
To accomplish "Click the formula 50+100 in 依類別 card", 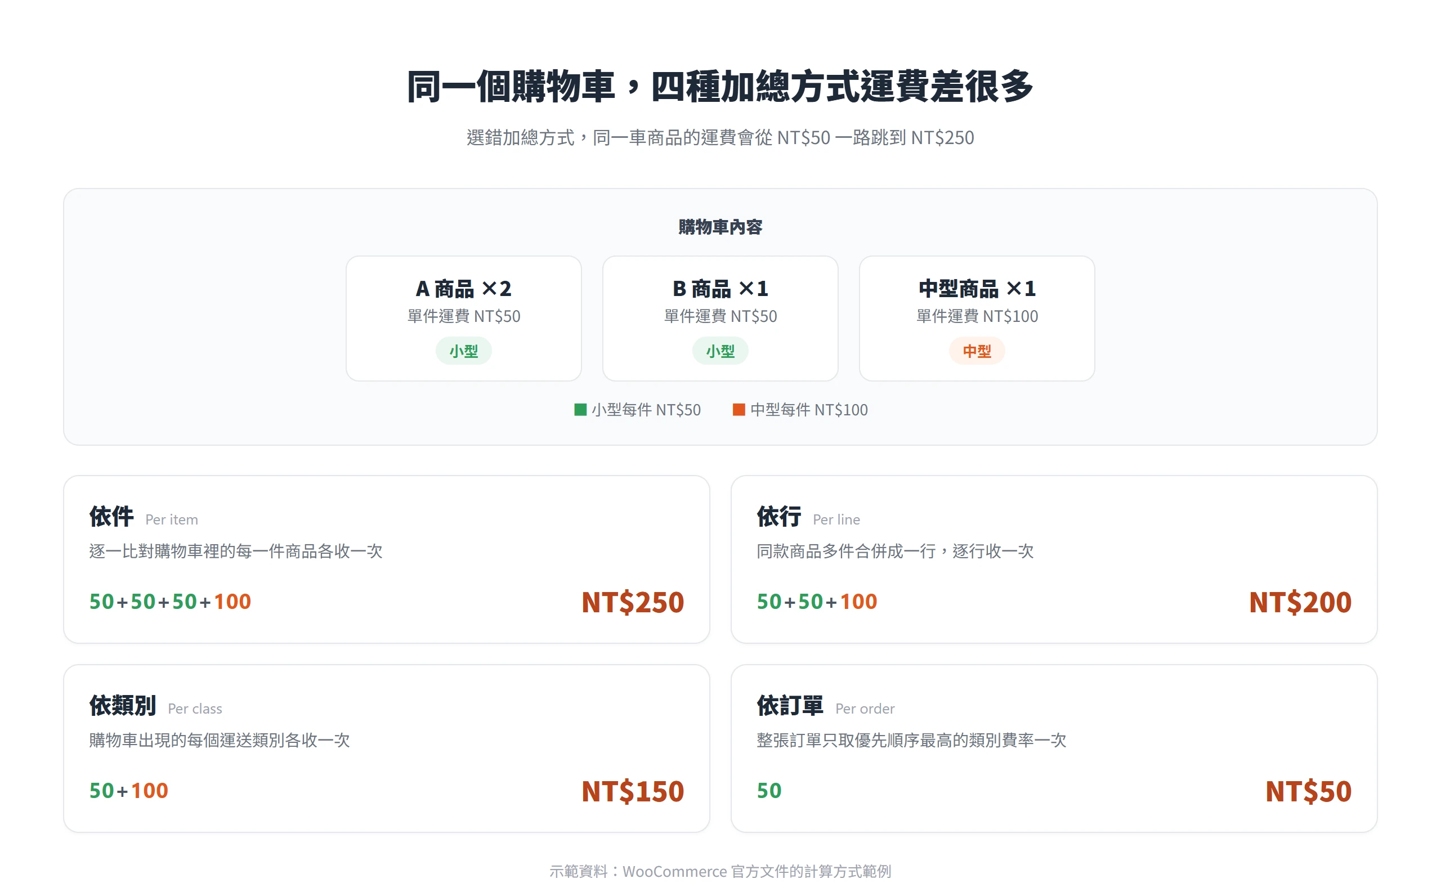I will click(x=129, y=791).
